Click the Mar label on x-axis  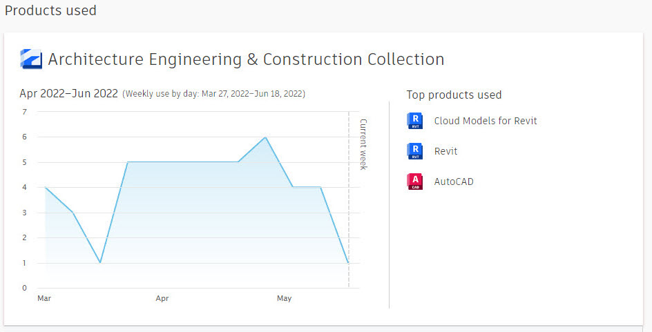44,298
